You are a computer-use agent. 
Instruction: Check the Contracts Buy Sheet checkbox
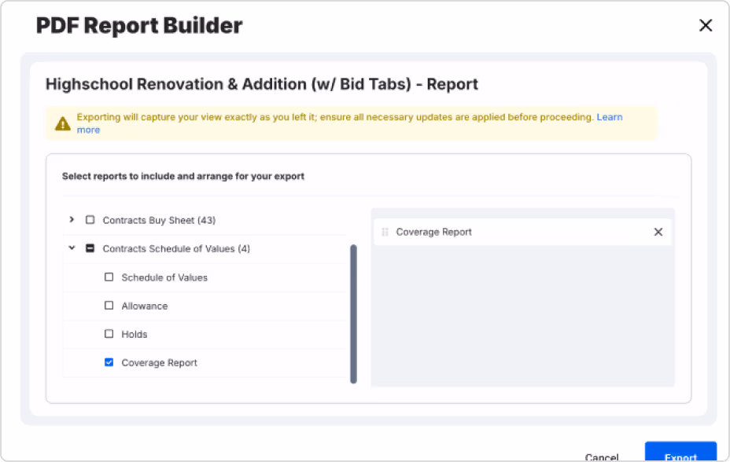pos(90,220)
